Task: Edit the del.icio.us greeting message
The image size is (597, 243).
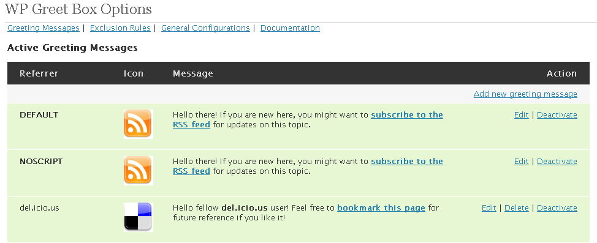Action: coord(489,208)
